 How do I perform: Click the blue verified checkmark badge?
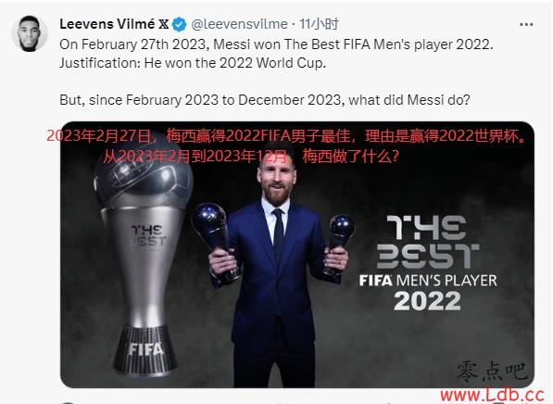pos(179,24)
